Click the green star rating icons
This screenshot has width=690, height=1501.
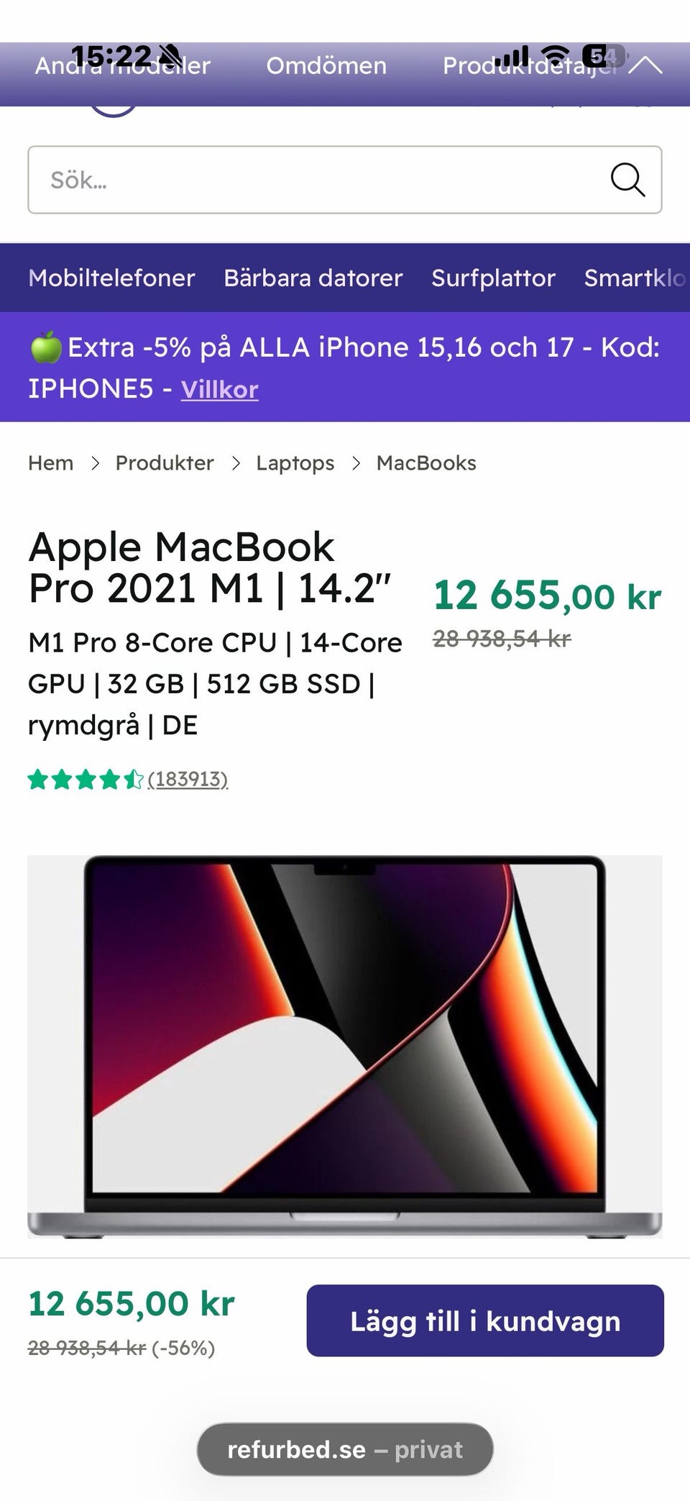point(86,780)
